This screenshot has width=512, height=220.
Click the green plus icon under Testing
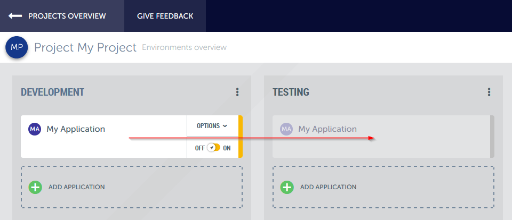287,187
